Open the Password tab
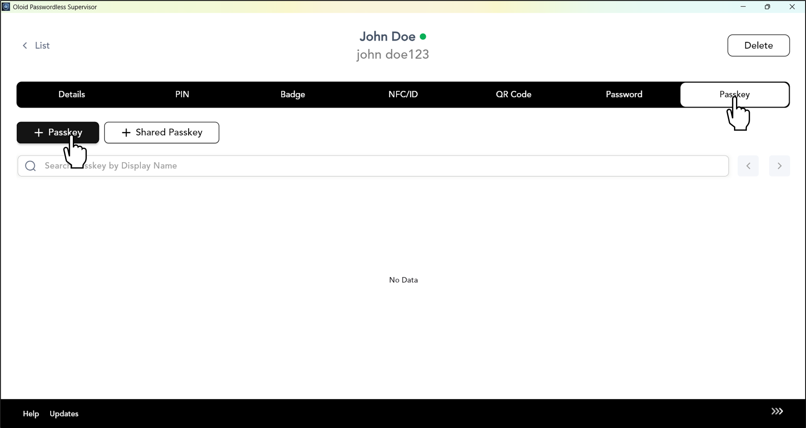The width and height of the screenshot is (806, 428). pyautogui.click(x=624, y=95)
